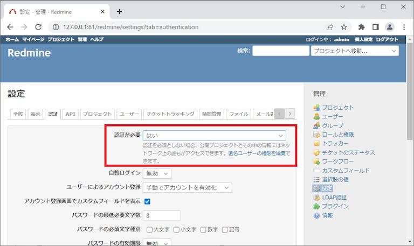Switch to the 表示 tab
Screen dimensions: 414x246
coord(36,114)
